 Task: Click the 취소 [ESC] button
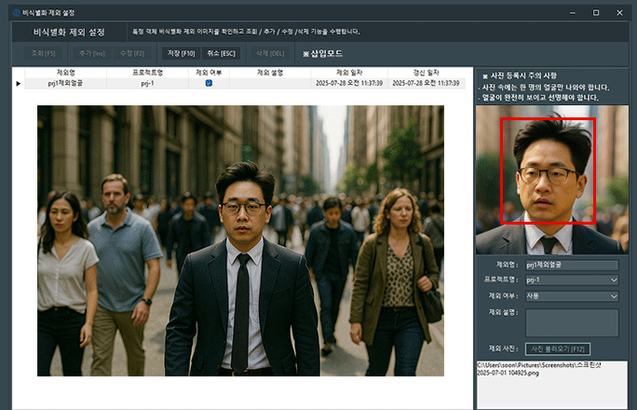[221, 53]
